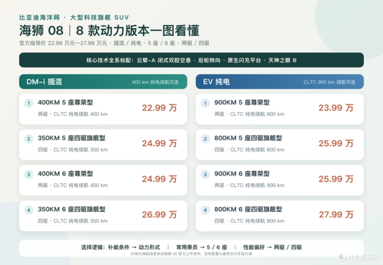Viewport: 383px width, 265px height.
Task: Select title 350KM 5 座四驱旗舰型
Action: point(72,138)
